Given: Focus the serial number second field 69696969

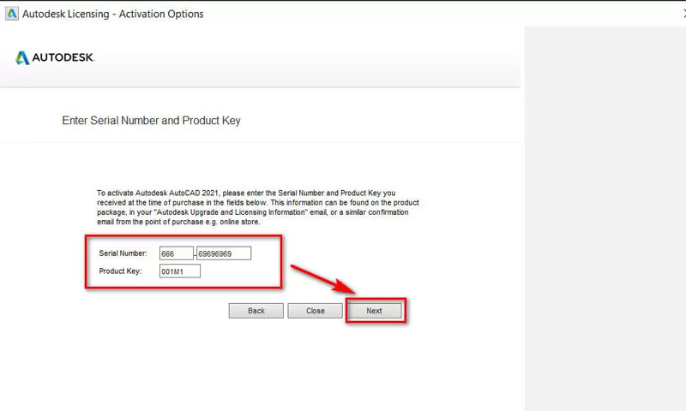Looking at the screenshot, I should [x=224, y=253].
